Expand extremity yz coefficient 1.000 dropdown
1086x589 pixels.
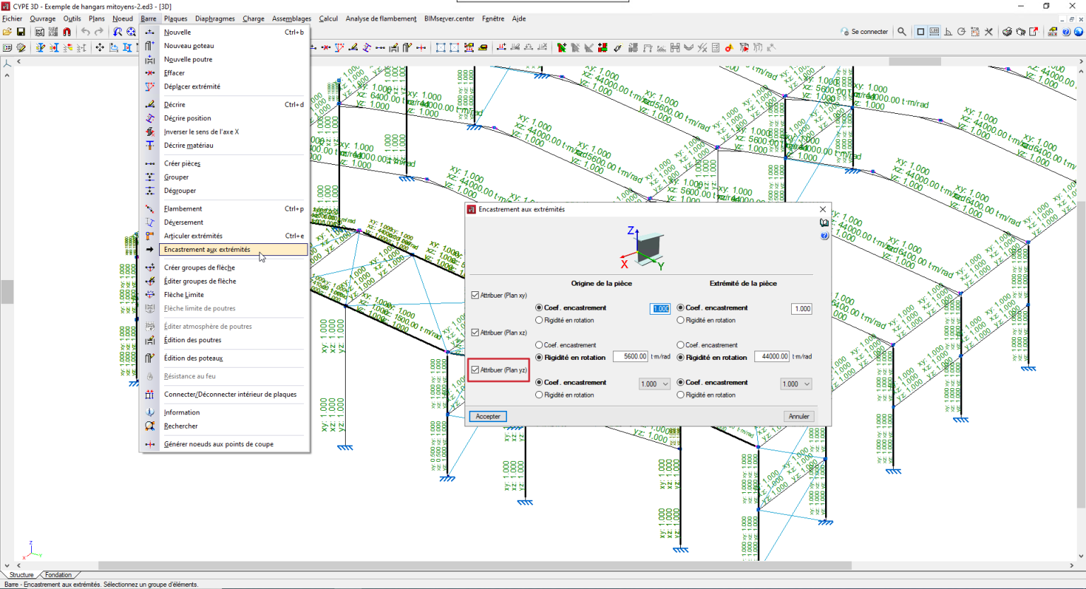(796, 384)
